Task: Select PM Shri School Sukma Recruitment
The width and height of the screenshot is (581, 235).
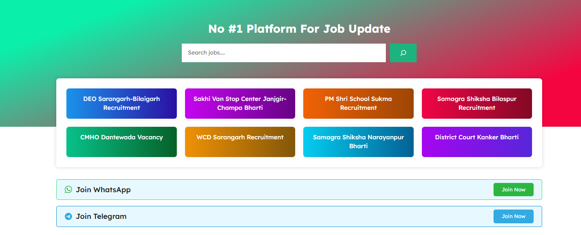Action: pyautogui.click(x=358, y=103)
